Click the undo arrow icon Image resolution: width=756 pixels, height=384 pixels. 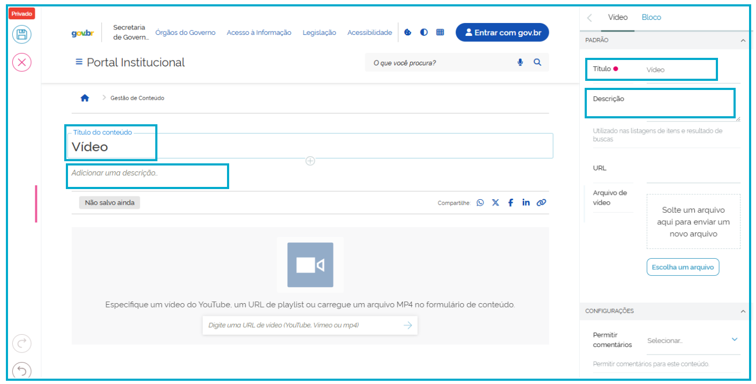(22, 370)
